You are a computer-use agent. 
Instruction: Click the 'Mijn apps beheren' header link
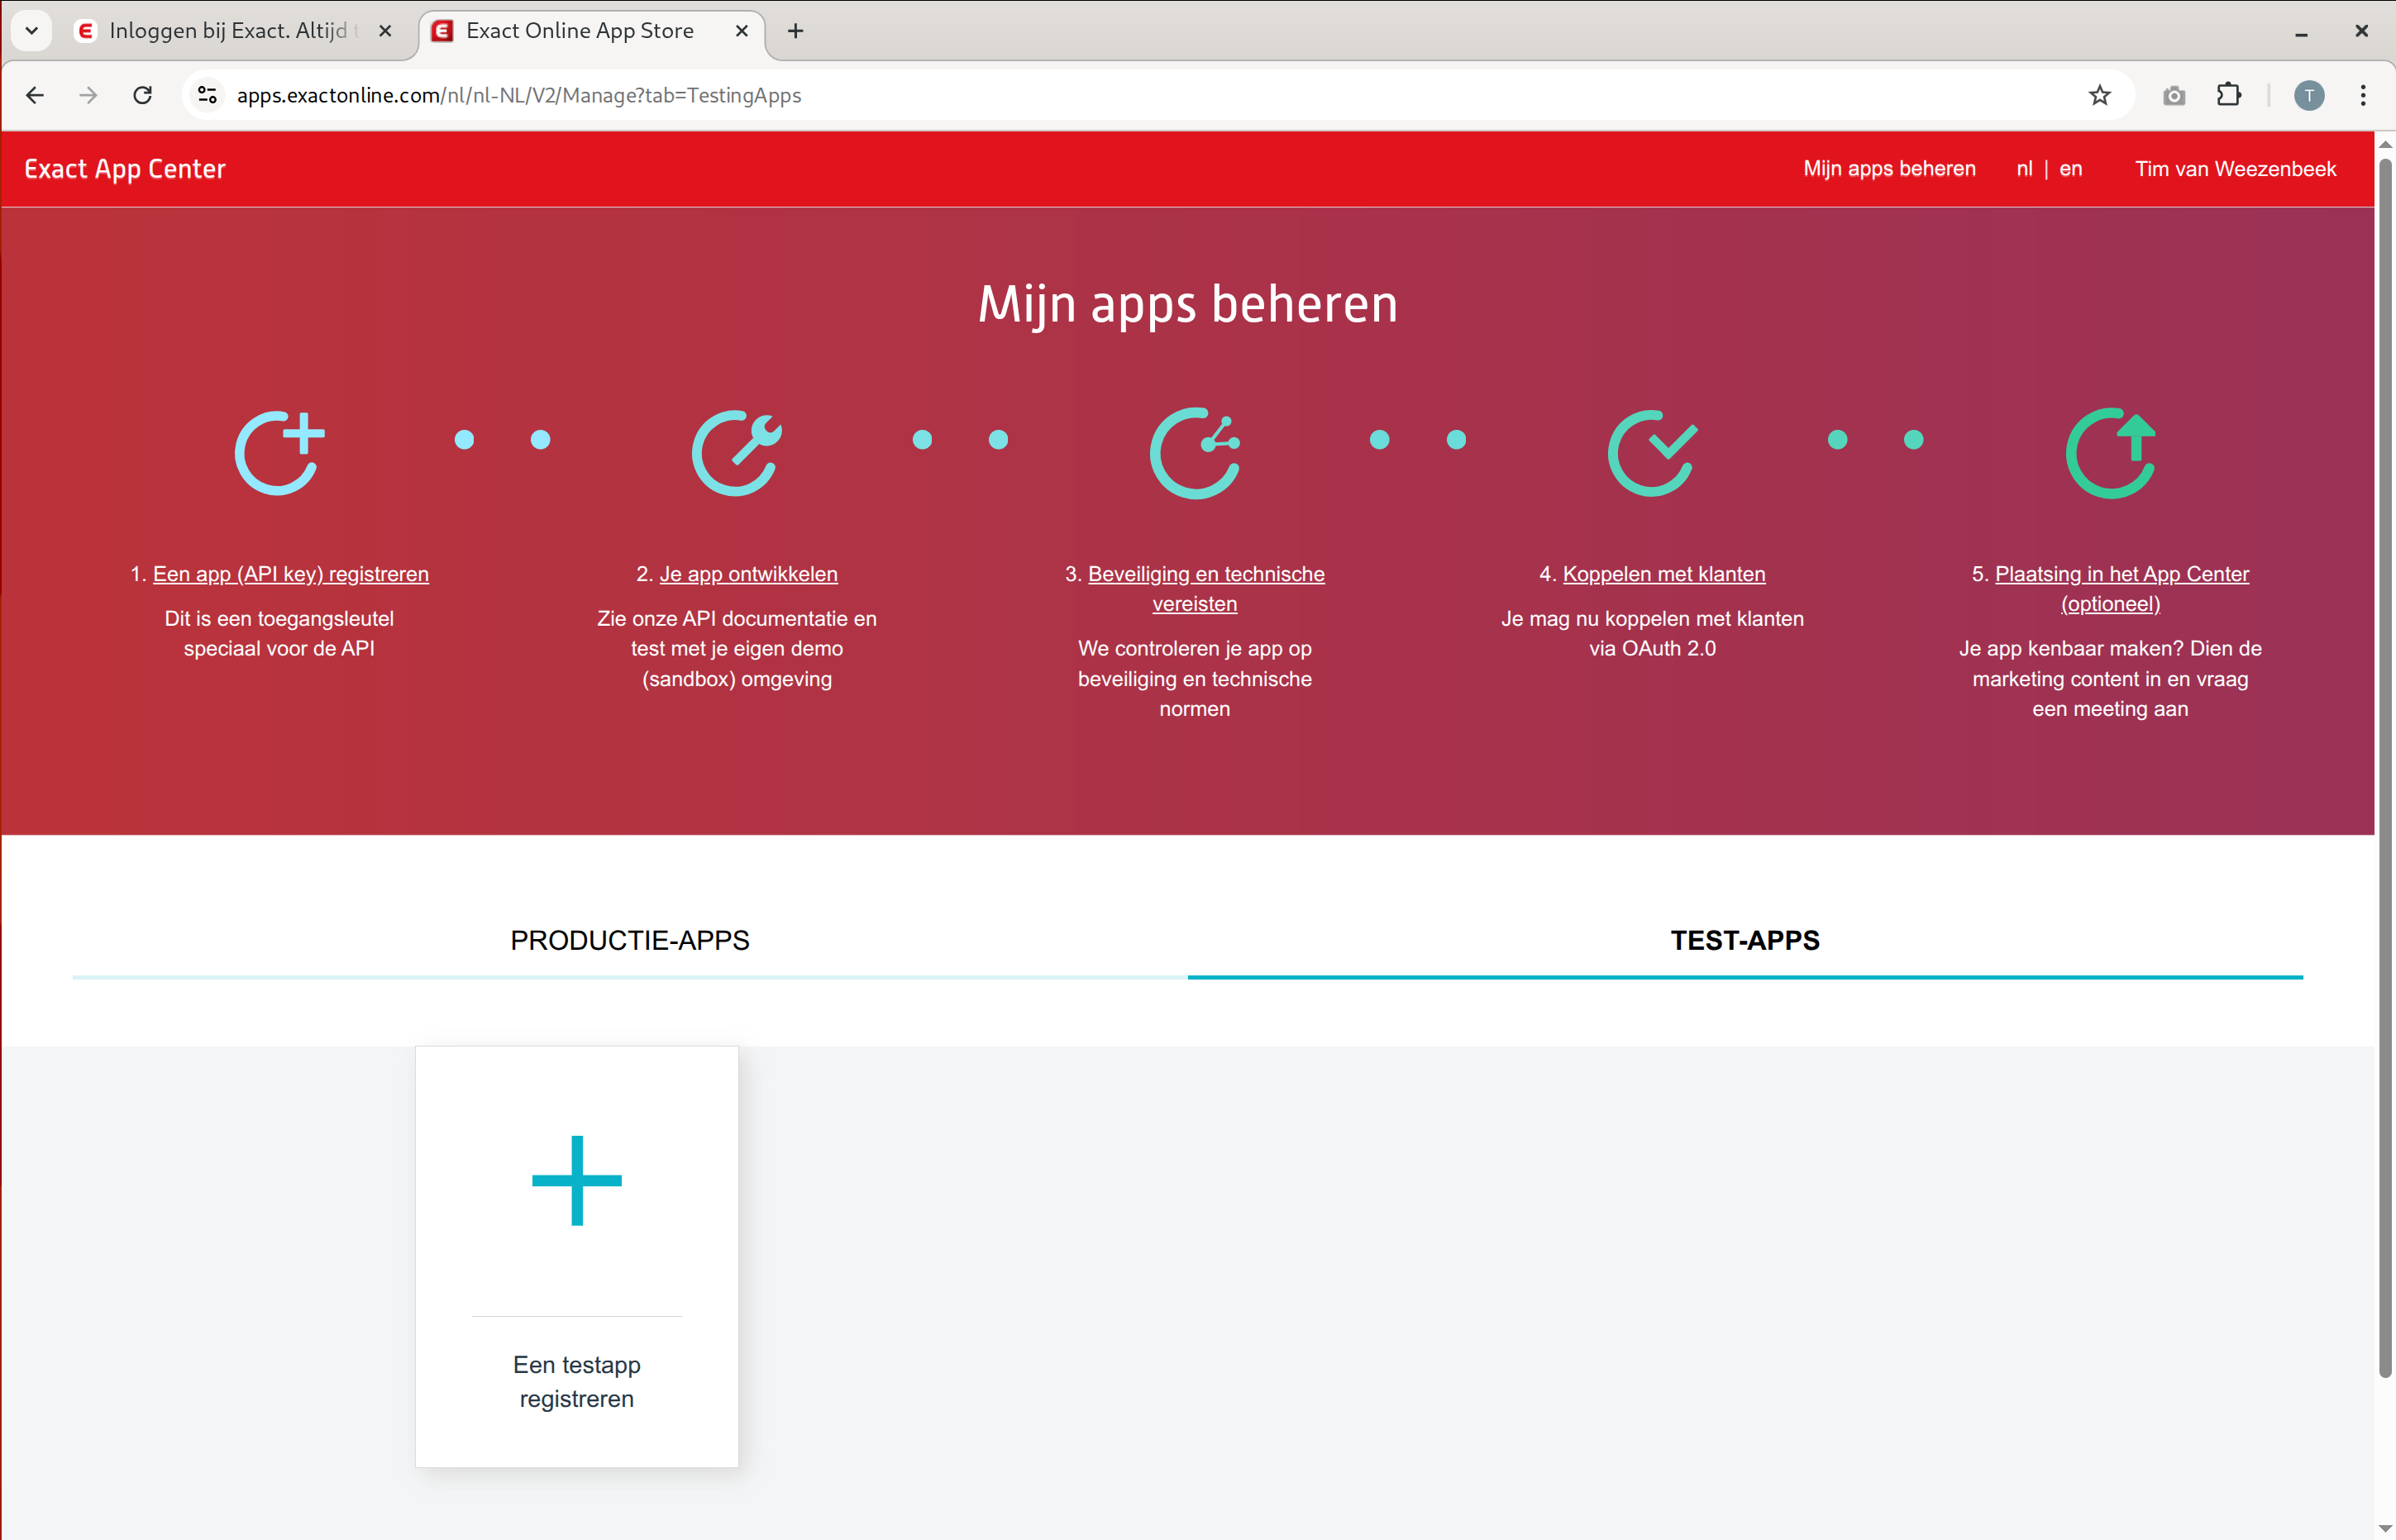coord(1889,169)
